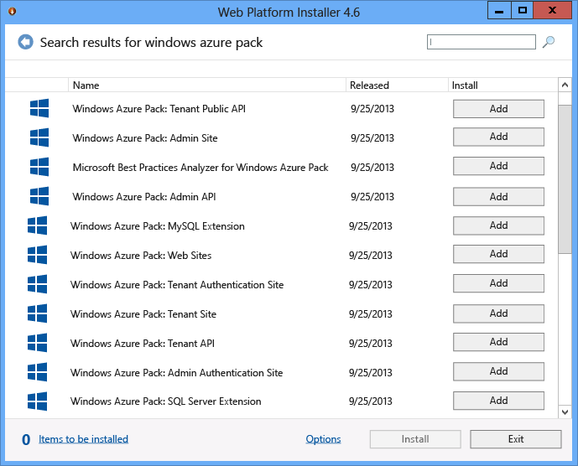The image size is (578, 466).
Task: Select the Windows Azure Pack: Tenant API row
Action: pos(143,344)
